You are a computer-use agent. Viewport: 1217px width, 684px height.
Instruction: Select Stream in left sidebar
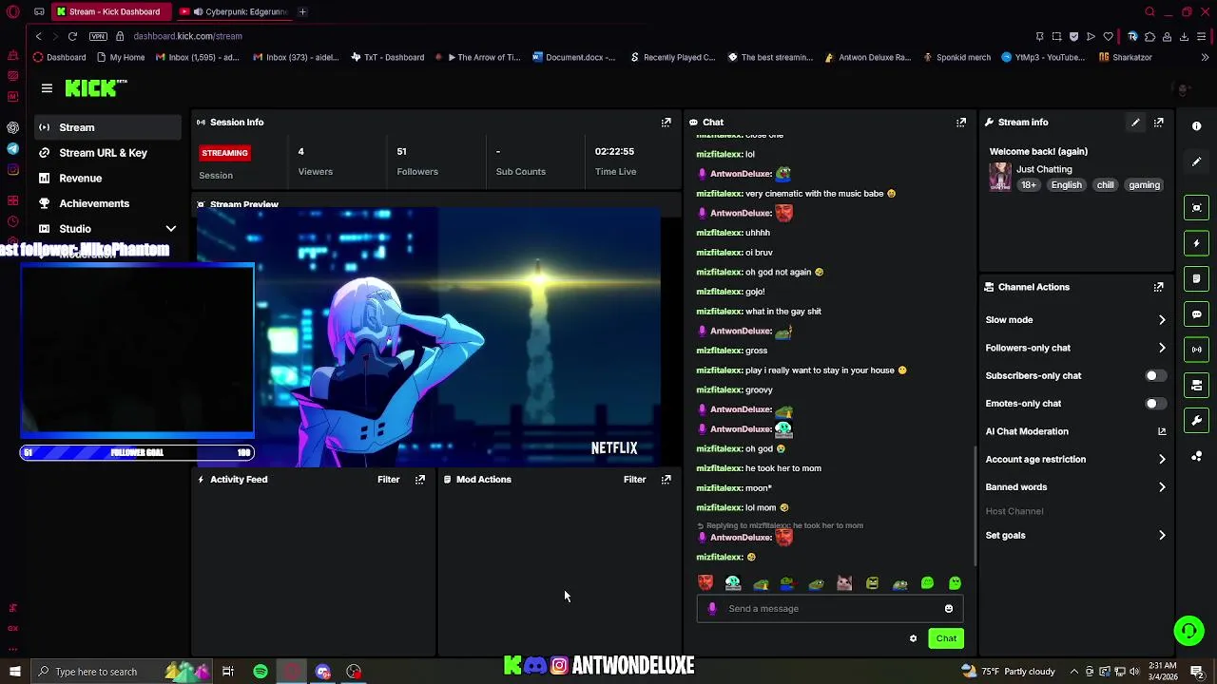(106, 127)
